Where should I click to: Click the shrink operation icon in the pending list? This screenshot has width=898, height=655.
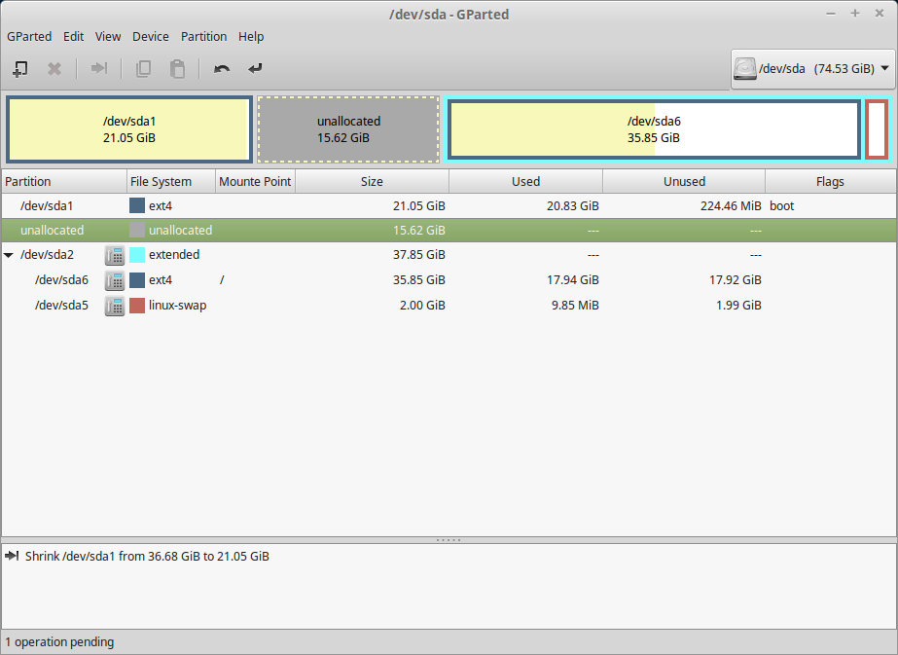pos(12,556)
